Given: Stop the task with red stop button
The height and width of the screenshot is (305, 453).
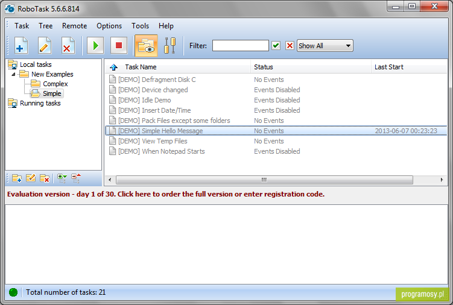Looking at the screenshot, I should click(119, 46).
